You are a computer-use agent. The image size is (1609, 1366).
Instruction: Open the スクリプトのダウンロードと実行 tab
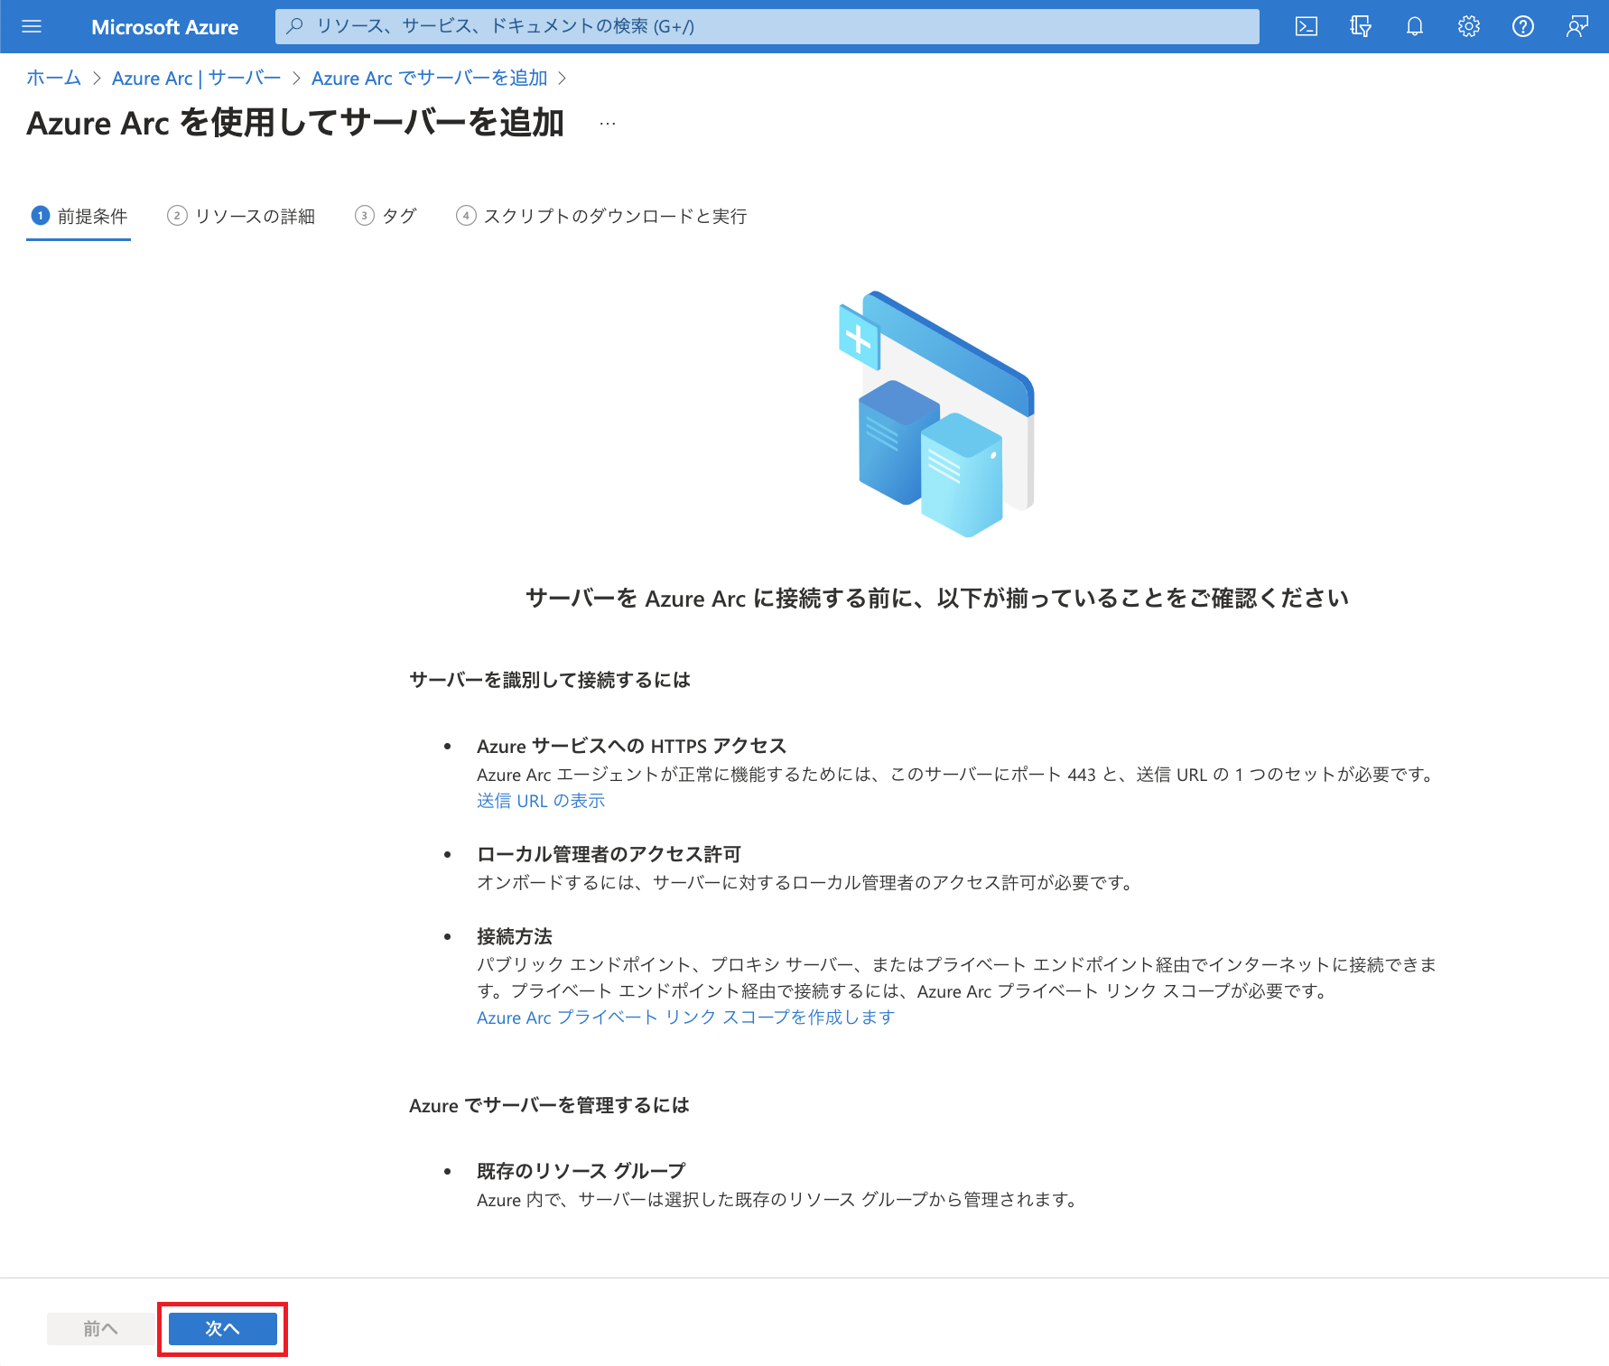point(601,216)
